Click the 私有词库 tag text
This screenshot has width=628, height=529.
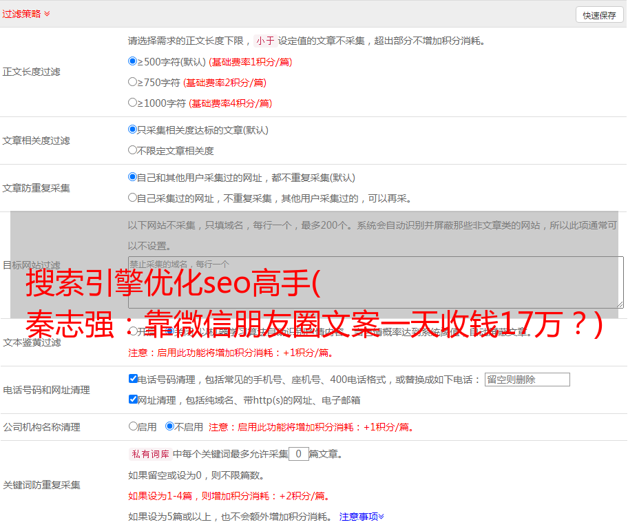point(150,454)
